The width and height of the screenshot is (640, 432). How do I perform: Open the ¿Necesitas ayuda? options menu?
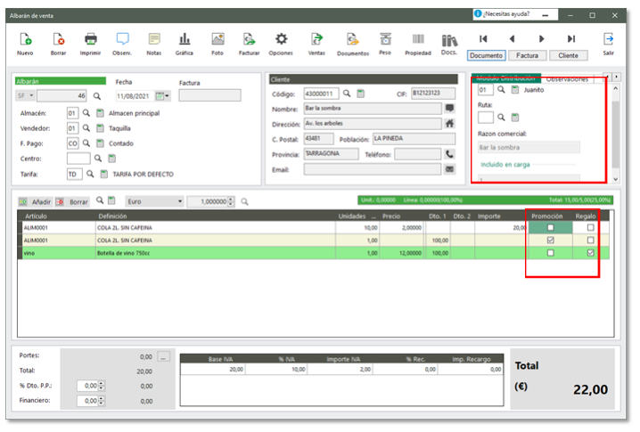click(x=546, y=14)
